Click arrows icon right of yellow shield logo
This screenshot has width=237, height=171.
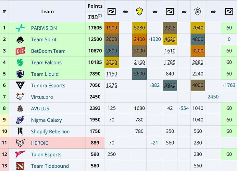point(155,12)
